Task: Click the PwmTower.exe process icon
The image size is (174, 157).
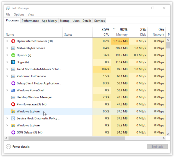Action: coord(13,104)
